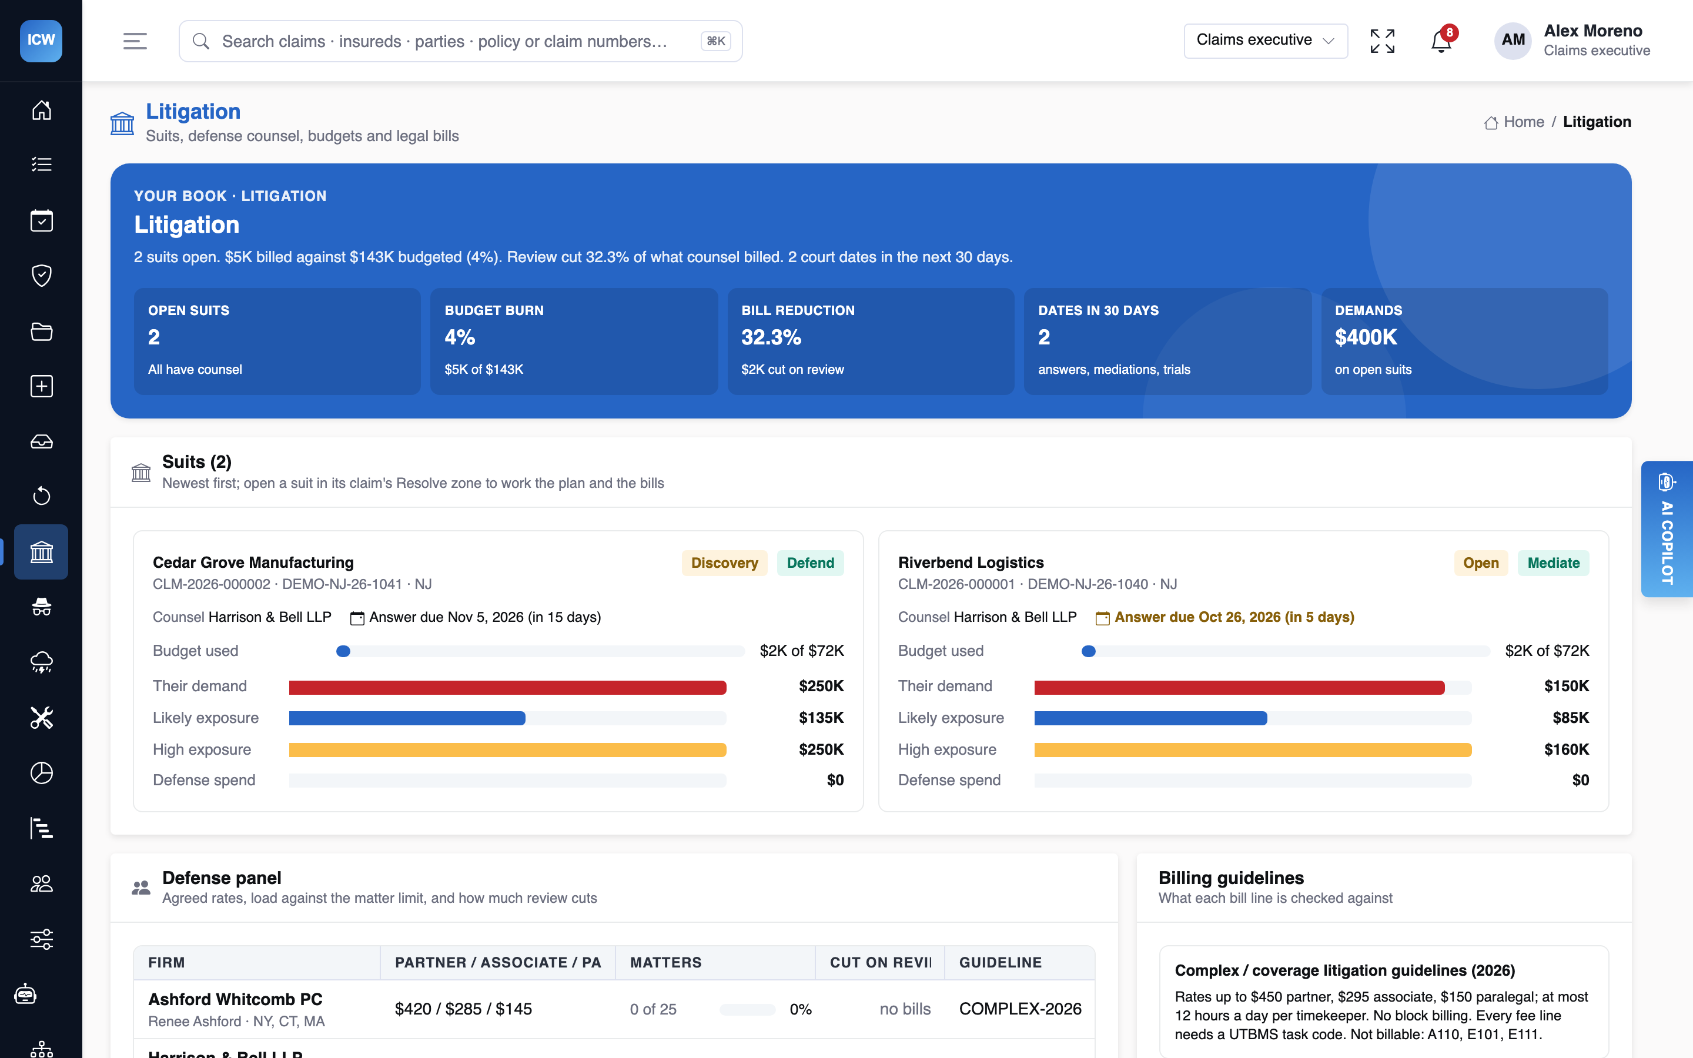Click Cedar Grove Budget used progress bar
Viewport: 1693px width, 1058px height.
[540, 651]
